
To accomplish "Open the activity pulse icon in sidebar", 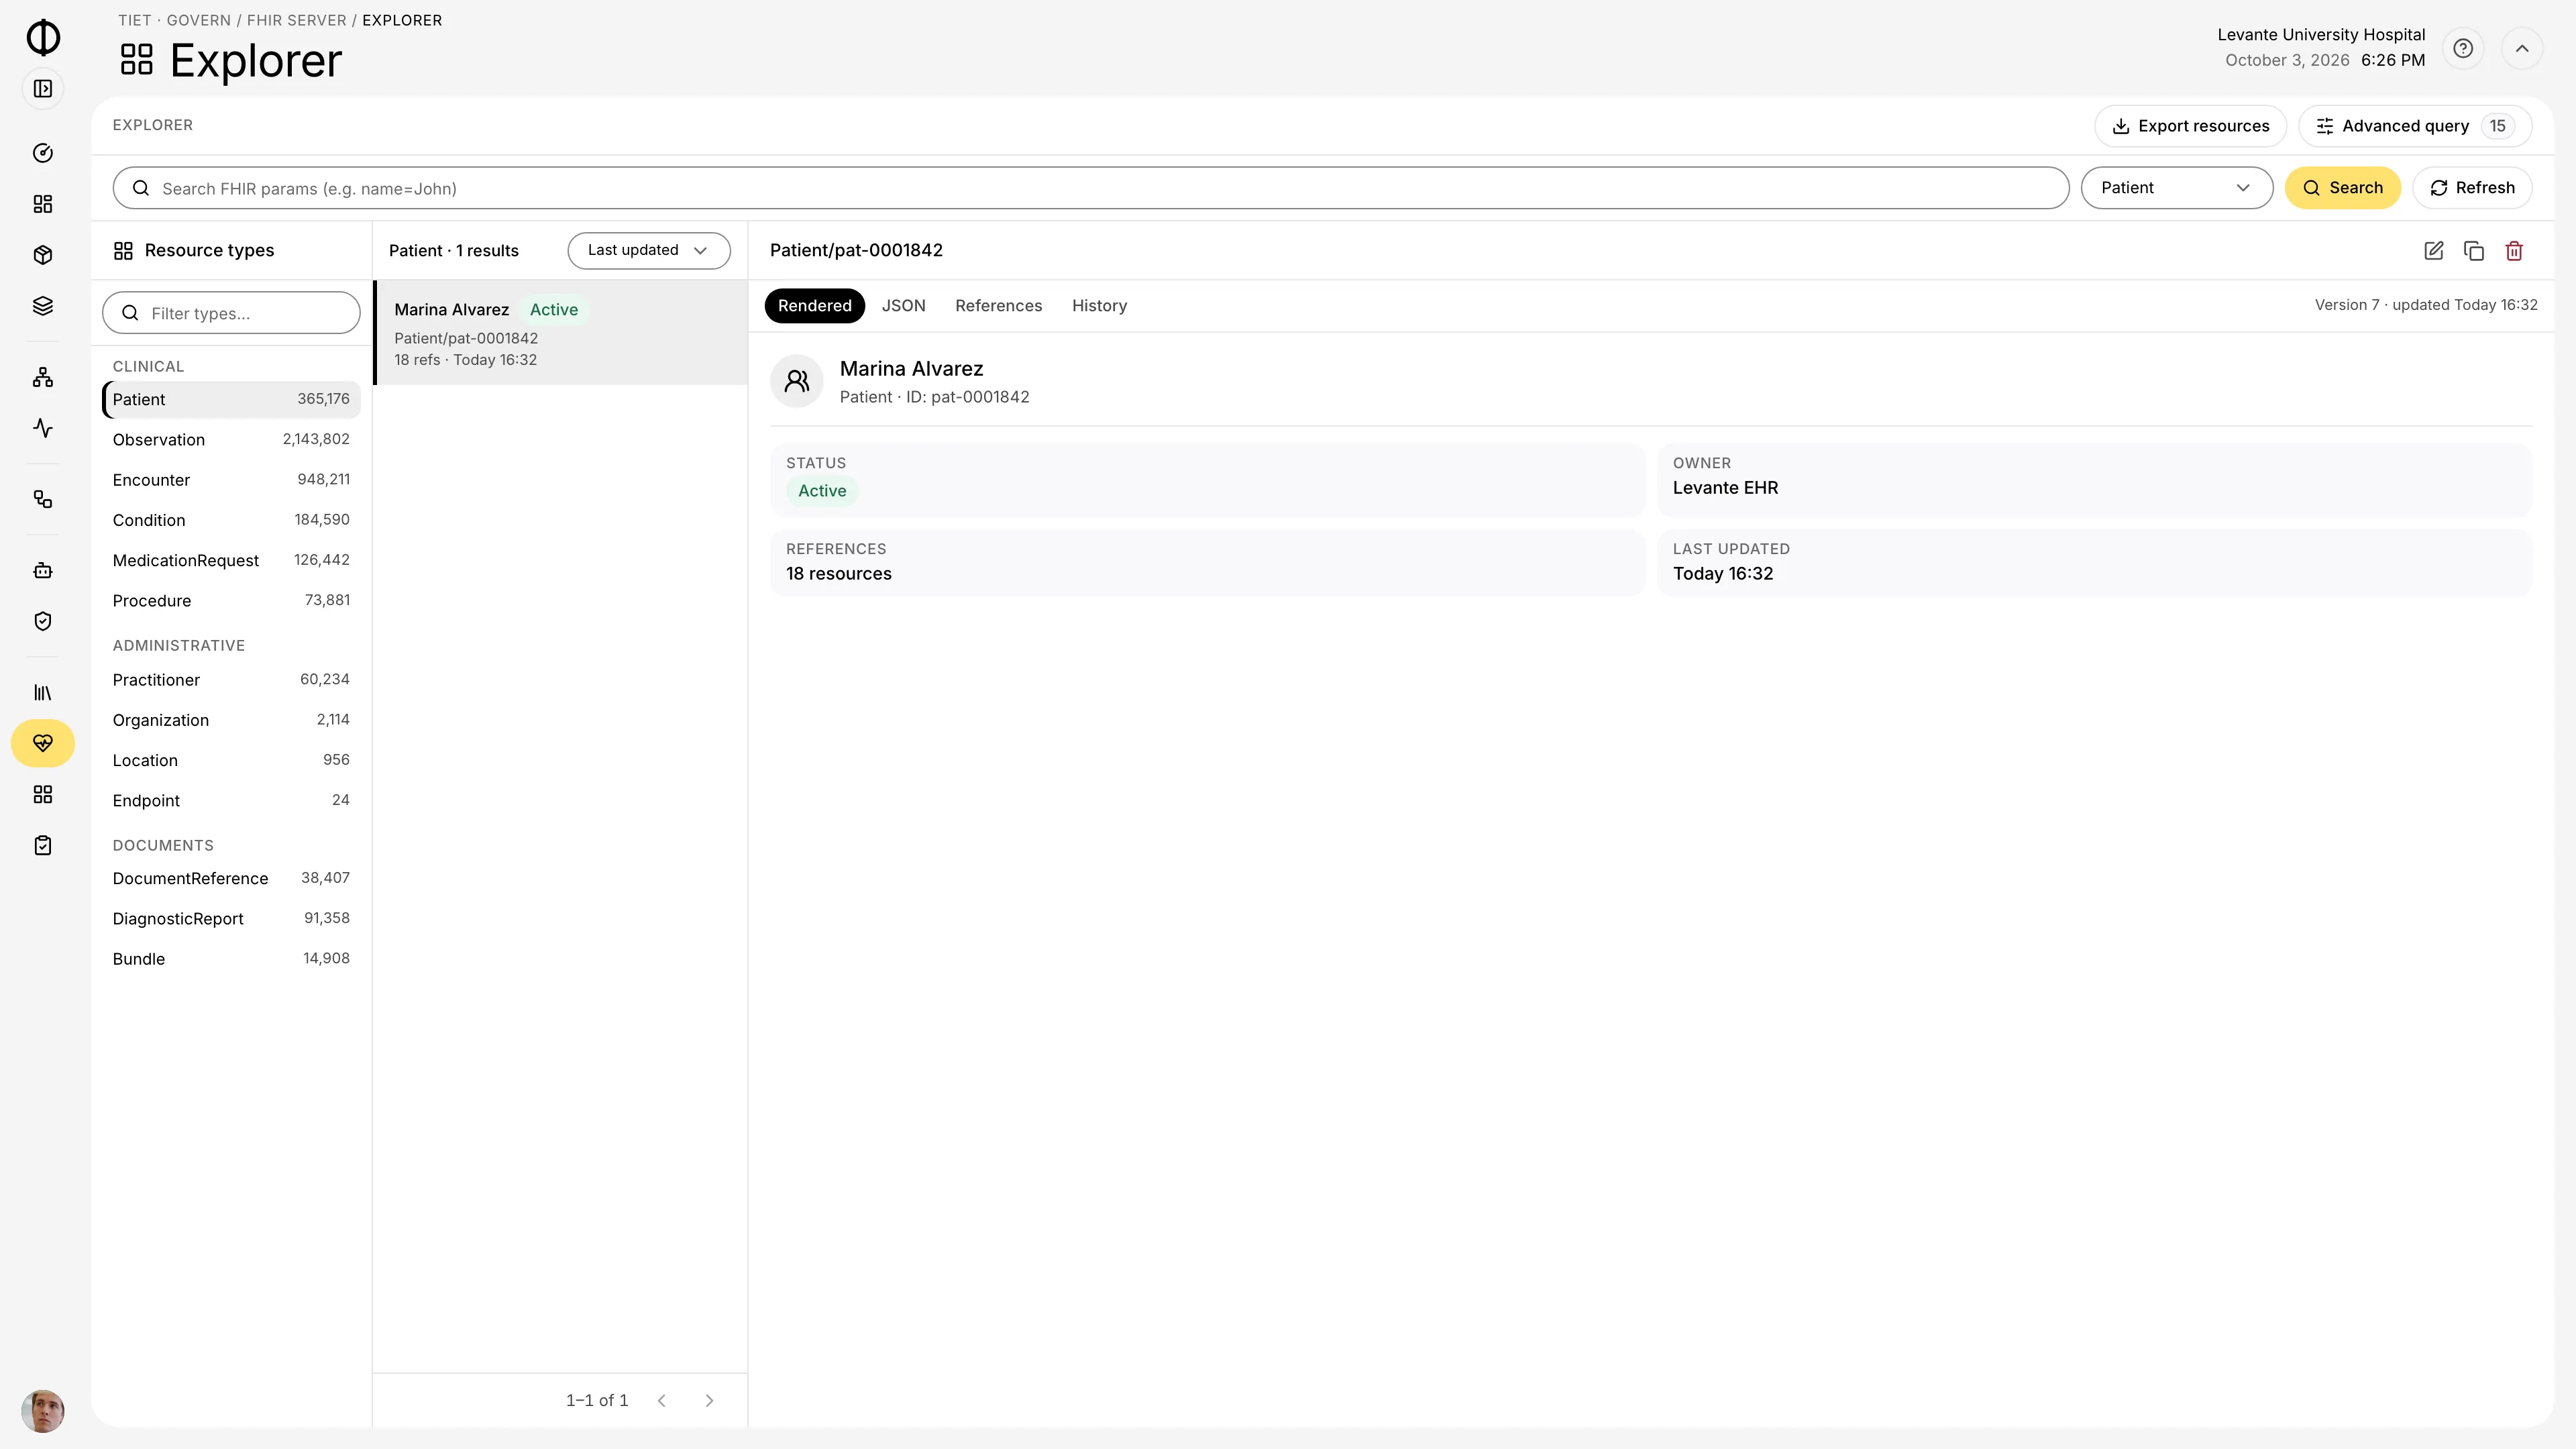I will 43,428.
